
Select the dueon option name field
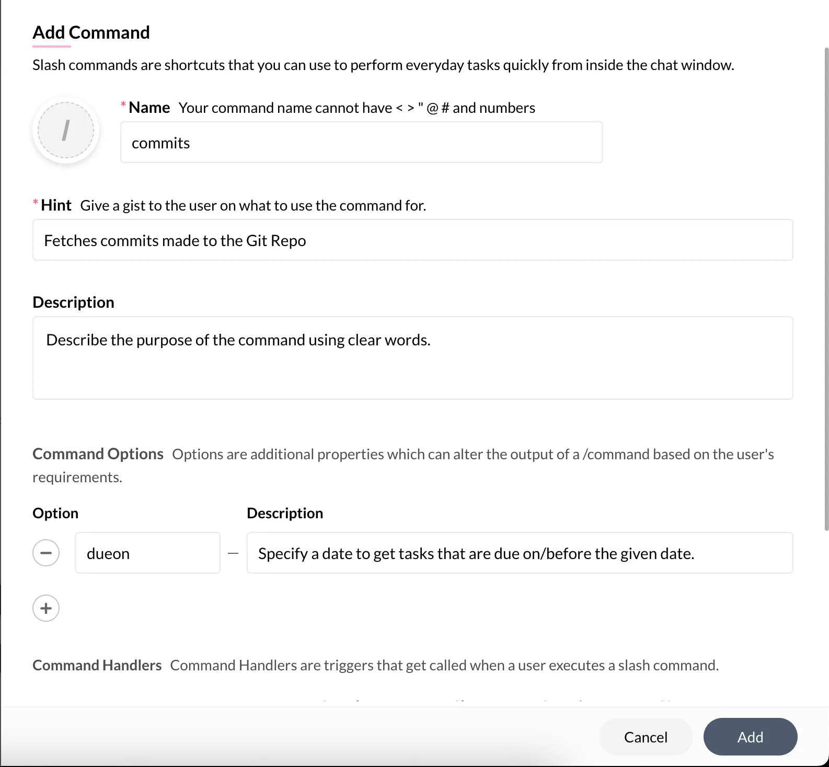[147, 553]
